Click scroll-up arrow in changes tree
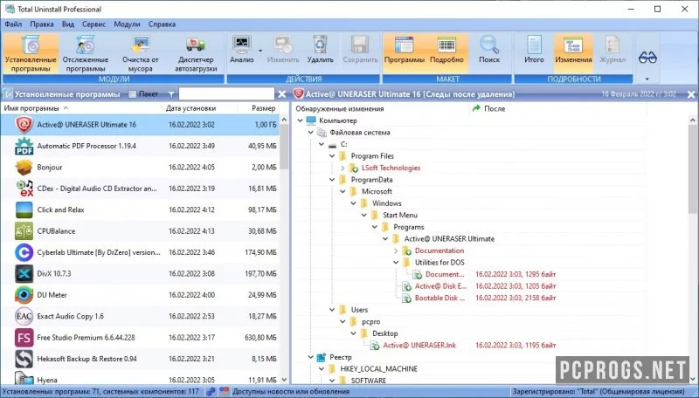The height and width of the screenshot is (398, 699). point(693,120)
